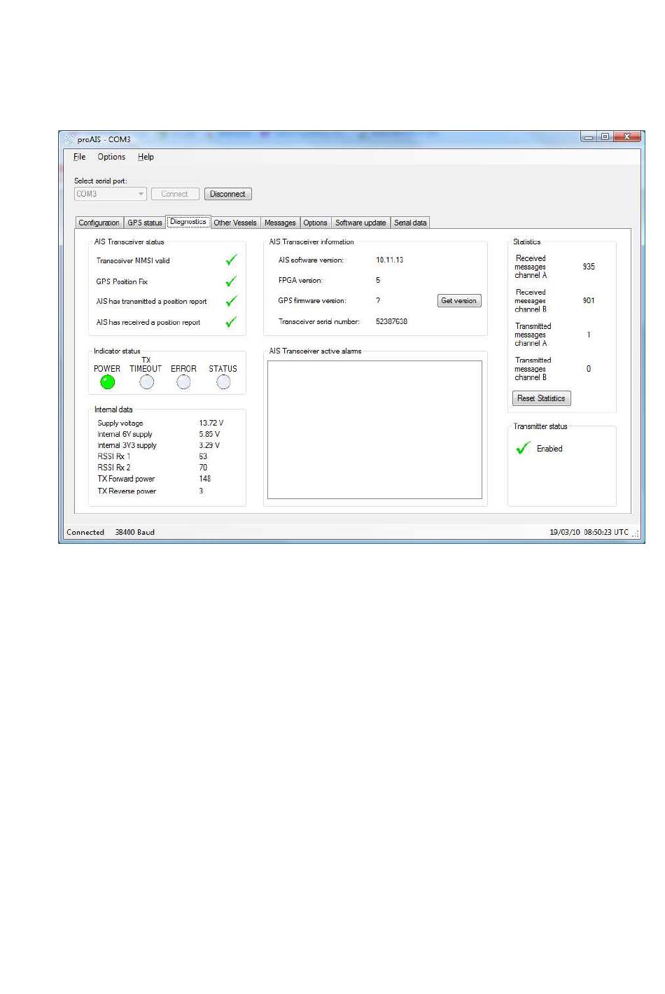Open the Options menu in menu bar
Image resolution: width=665 pixels, height=994 pixels.
[x=111, y=157]
